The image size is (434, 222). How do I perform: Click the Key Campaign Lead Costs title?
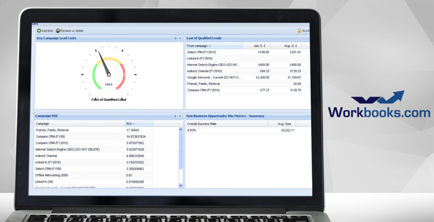coord(56,38)
